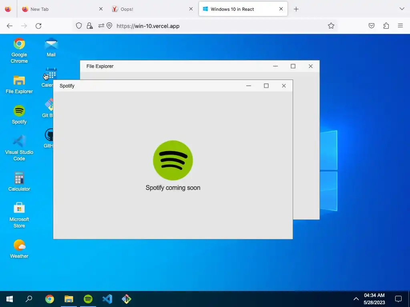
Task: Open File Explorer desktop shortcut
Action: [x=19, y=84]
